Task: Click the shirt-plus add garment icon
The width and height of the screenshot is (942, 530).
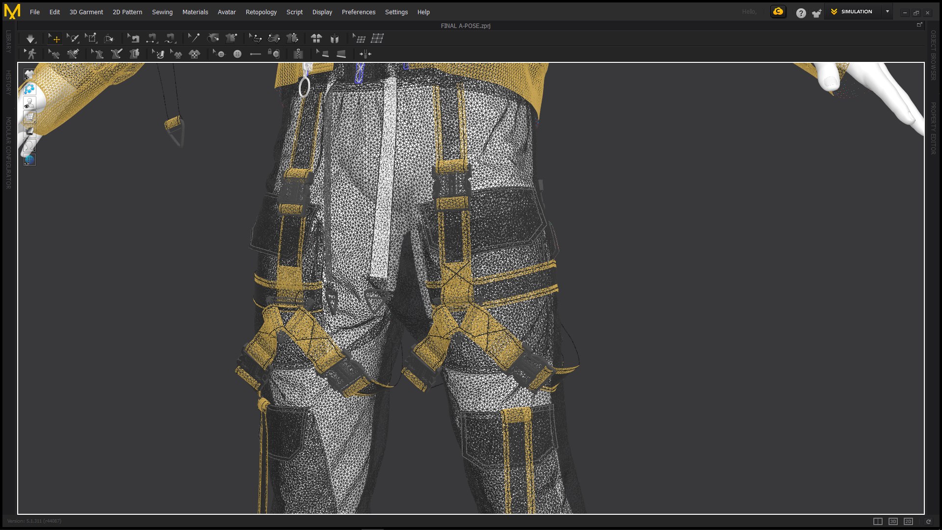Action: pyautogui.click(x=816, y=13)
